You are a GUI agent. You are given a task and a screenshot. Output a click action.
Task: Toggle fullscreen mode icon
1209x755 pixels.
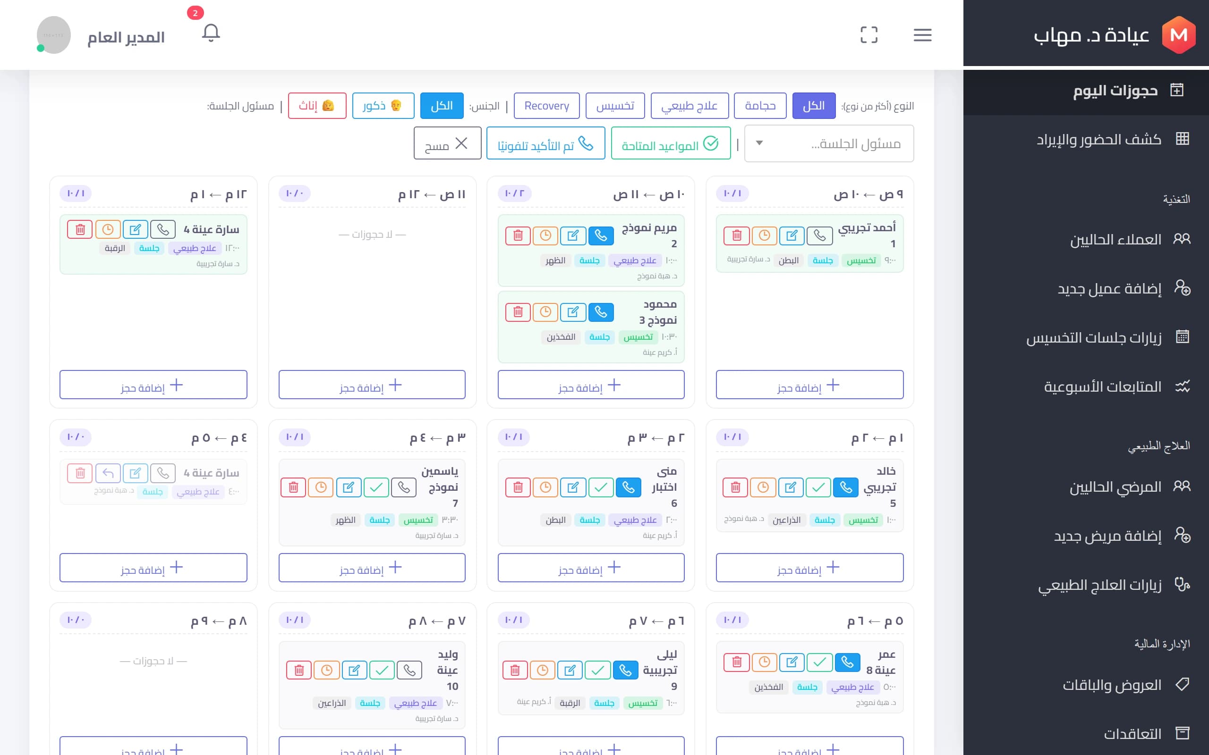[x=869, y=35]
